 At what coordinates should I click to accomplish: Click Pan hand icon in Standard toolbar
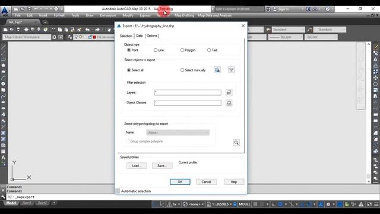[109, 30]
